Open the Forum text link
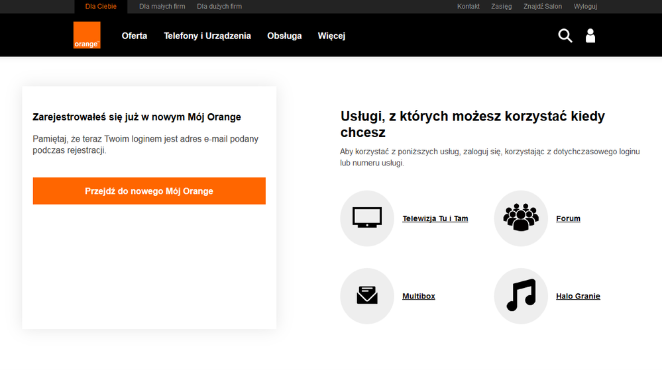The image size is (662, 370). 568,218
